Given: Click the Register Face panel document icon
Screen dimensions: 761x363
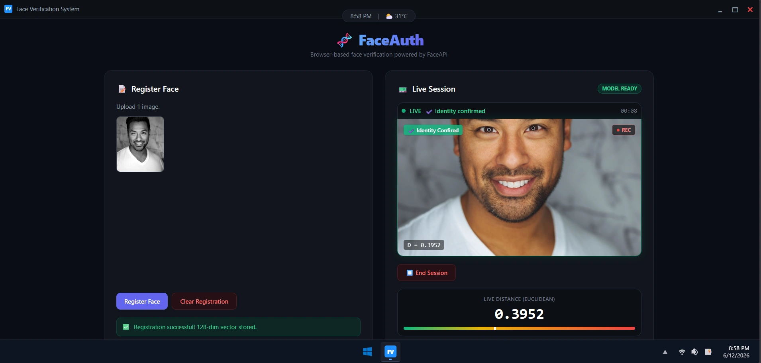Looking at the screenshot, I should (122, 89).
